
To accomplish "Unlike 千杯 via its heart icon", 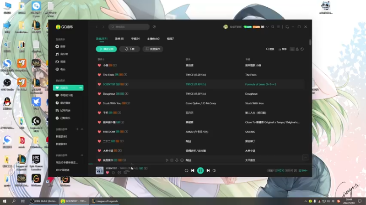I will pos(99,113).
